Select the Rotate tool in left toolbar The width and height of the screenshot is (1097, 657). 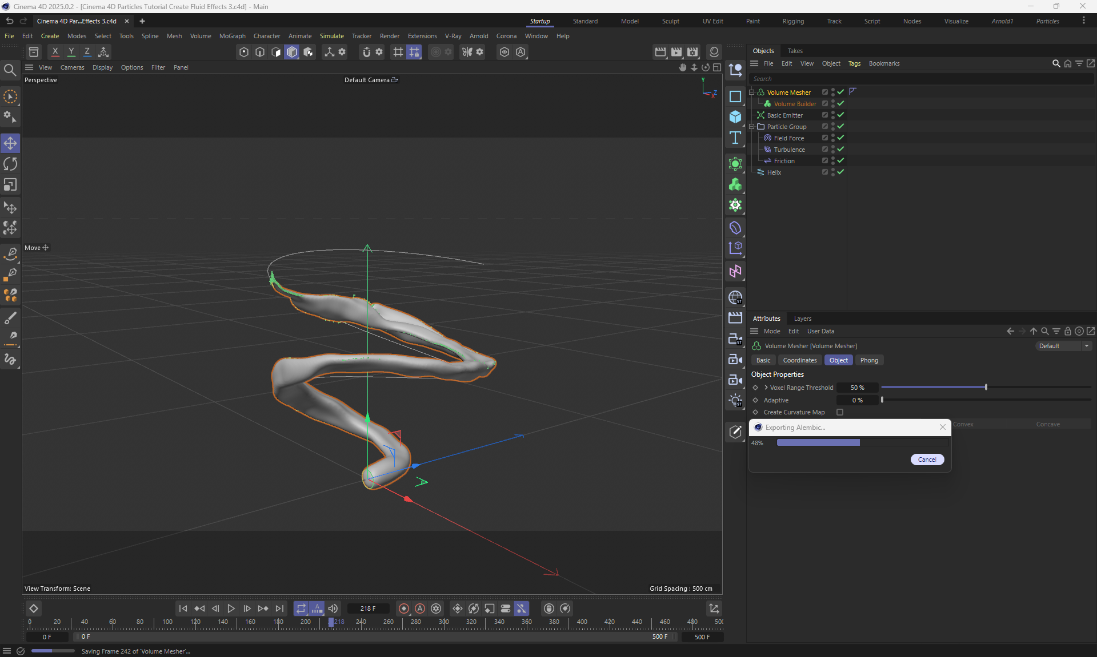coord(10,164)
